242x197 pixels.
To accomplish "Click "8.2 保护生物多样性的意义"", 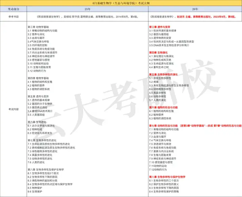I will click(164, 184).
